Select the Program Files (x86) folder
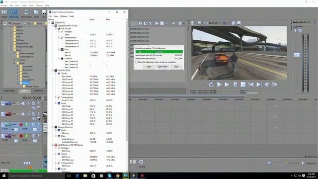Viewport: 318px width, 179px height. tap(25, 47)
